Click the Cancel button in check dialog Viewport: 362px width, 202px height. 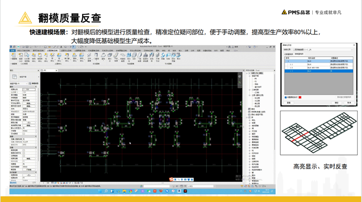pos(349,103)
